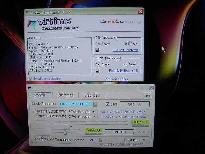
Task: Open Install Missing Libraries link
Action: pyautogui.click(x=47, y=79)
